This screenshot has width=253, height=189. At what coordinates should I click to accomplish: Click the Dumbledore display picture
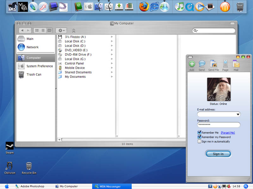click(x=219, y=89)
